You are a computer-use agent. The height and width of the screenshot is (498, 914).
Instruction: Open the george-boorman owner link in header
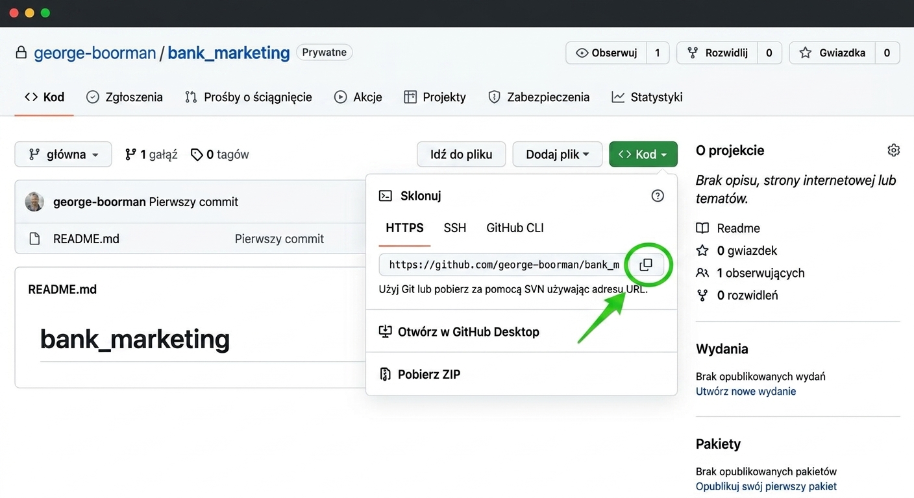tap(95, 53)
